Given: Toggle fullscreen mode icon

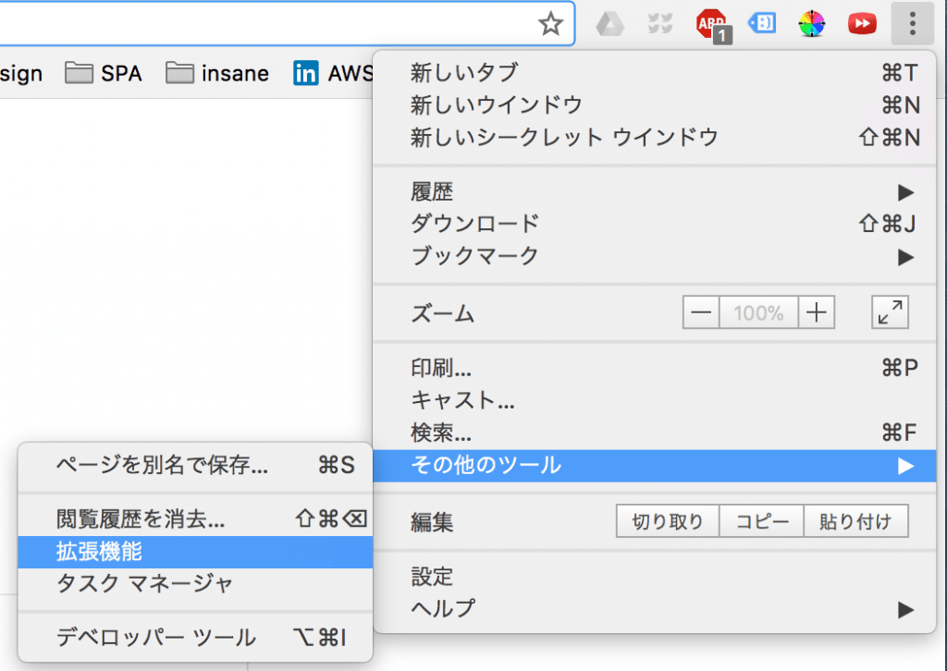Looking at the screenshot, I should pos(890,312).
